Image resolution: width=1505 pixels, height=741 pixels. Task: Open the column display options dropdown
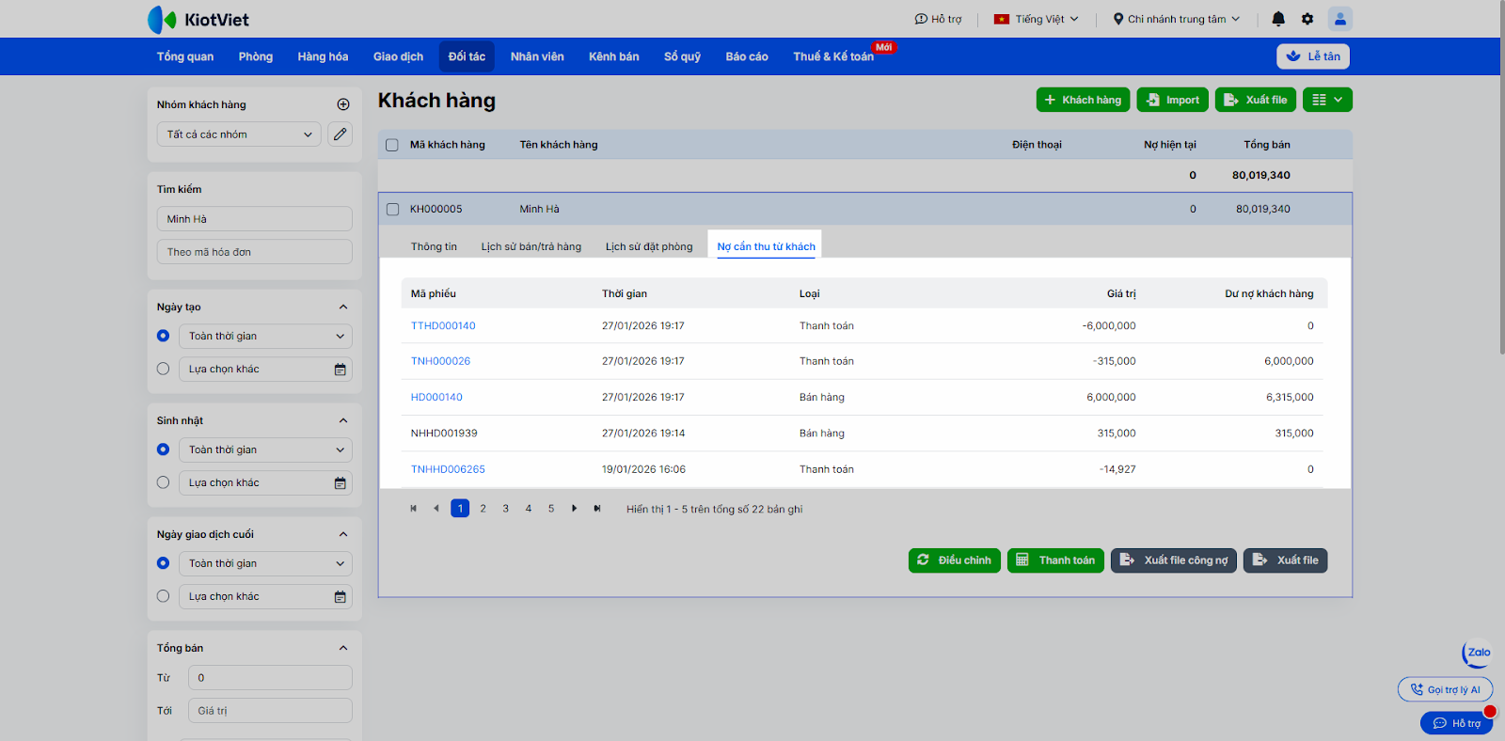[1327, 100]
